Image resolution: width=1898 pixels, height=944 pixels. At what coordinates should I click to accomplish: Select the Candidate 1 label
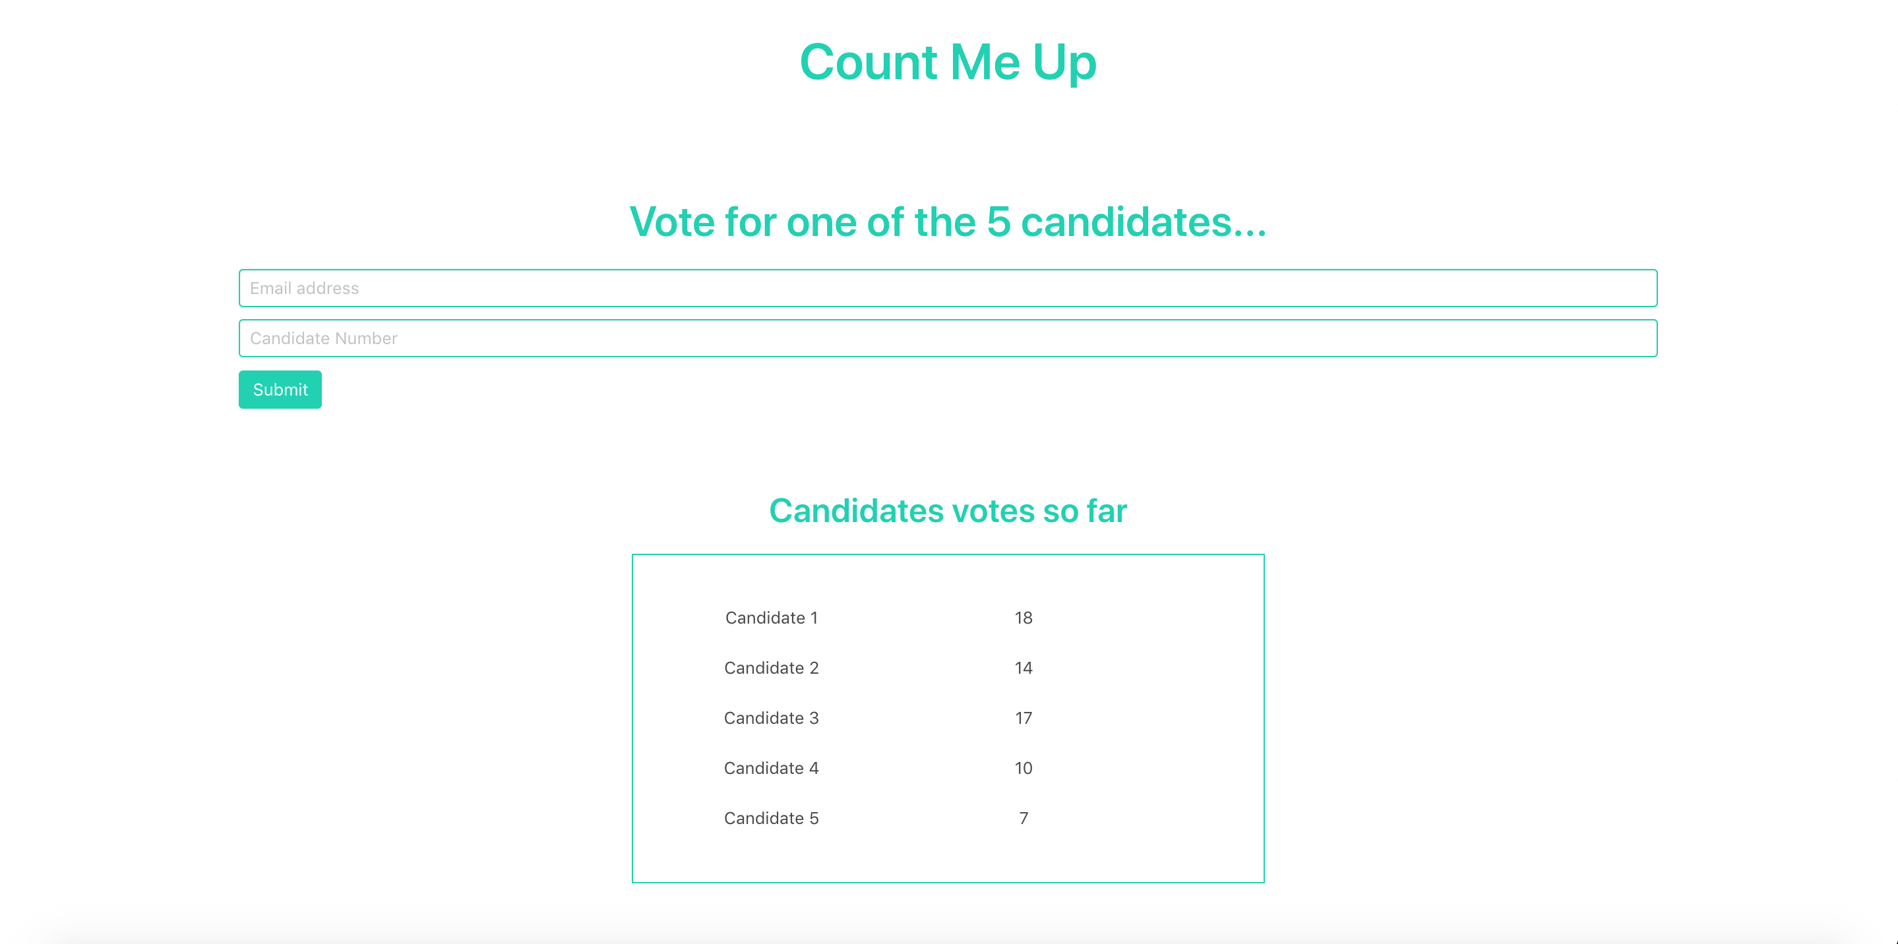pos(772,618)
